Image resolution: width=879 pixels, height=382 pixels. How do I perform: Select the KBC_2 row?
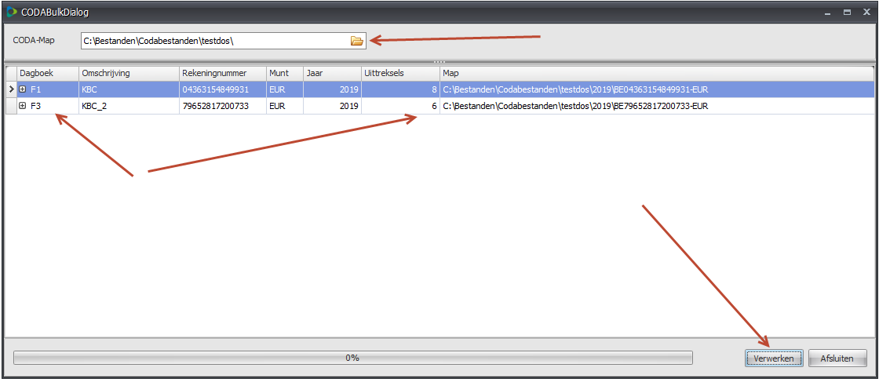[x=129, y=106]
